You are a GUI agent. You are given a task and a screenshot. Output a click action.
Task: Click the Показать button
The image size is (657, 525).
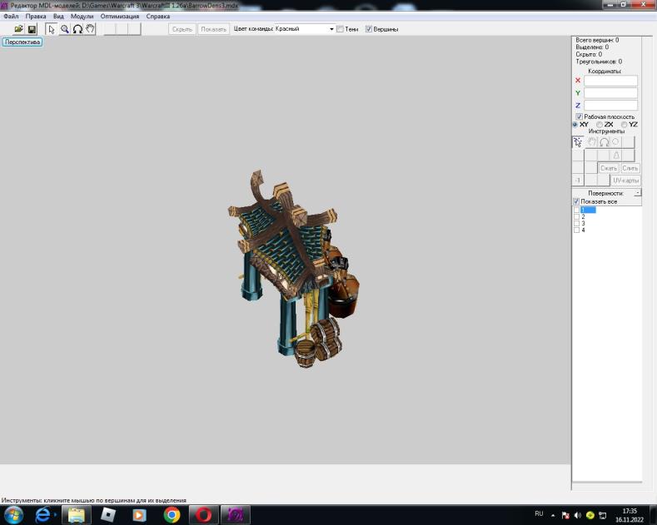pos(213,29)
